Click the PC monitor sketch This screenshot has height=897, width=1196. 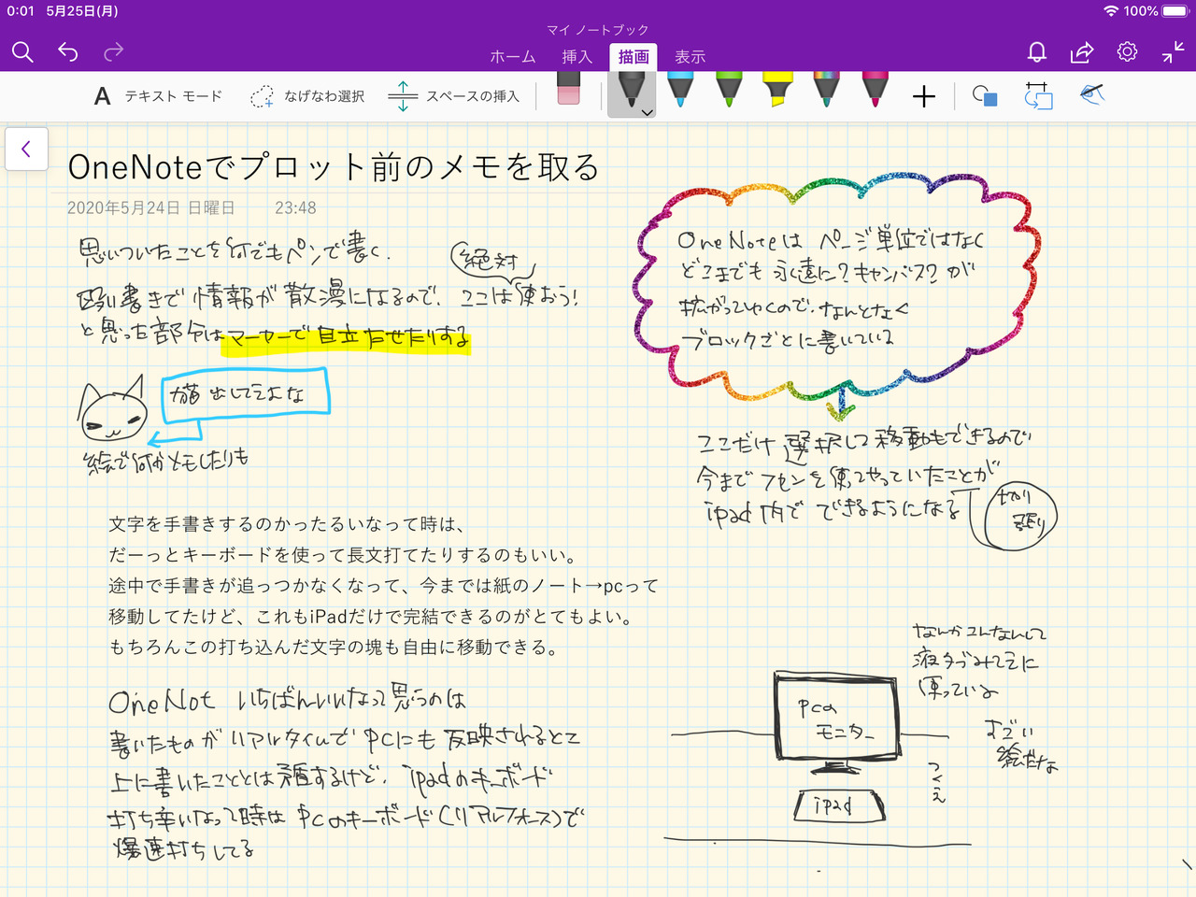[x=837, y=723]
